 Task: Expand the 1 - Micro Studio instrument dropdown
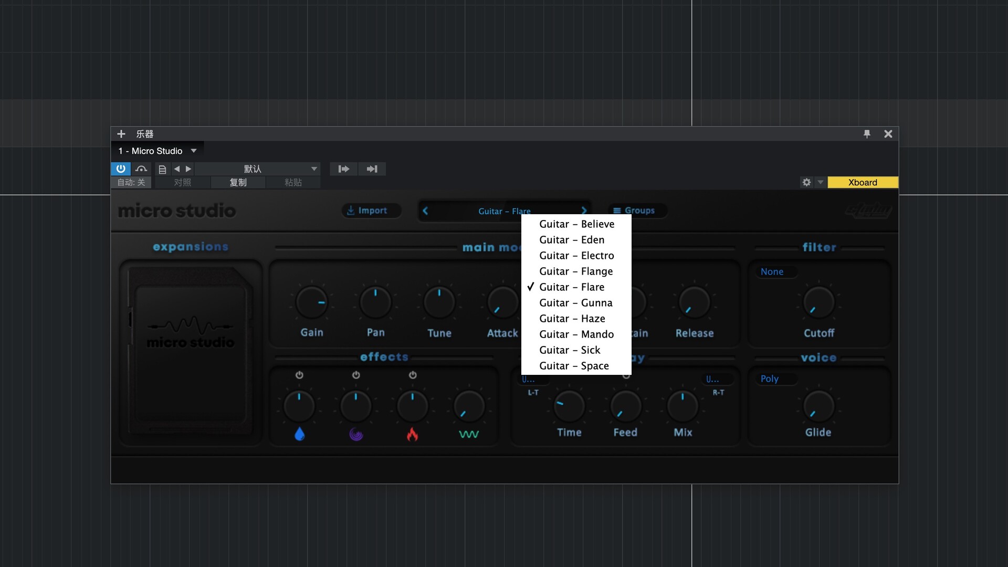tap(194, 151)
